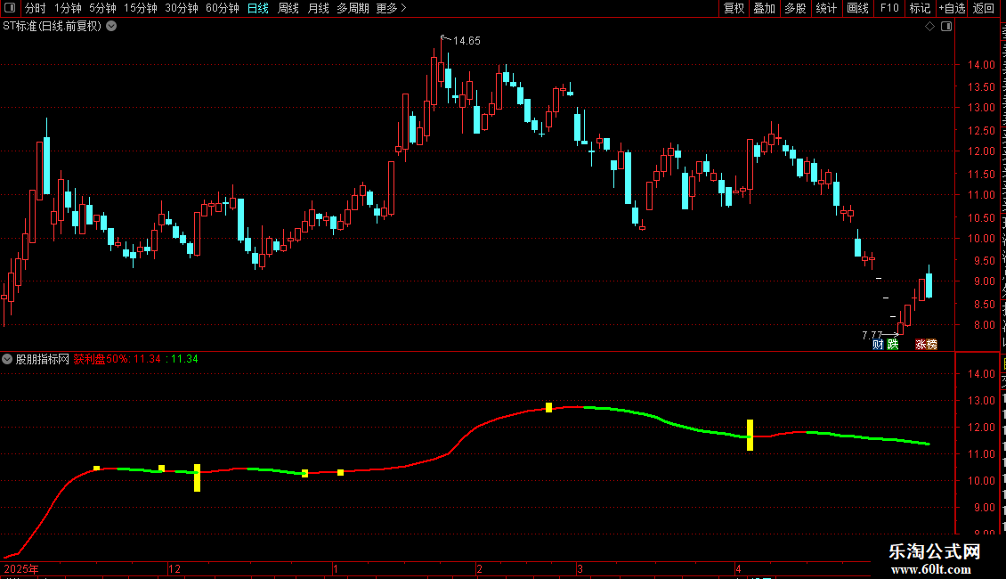Switch to 月线 monthly chart
The image size is (1006, 579).
[318, 8]
